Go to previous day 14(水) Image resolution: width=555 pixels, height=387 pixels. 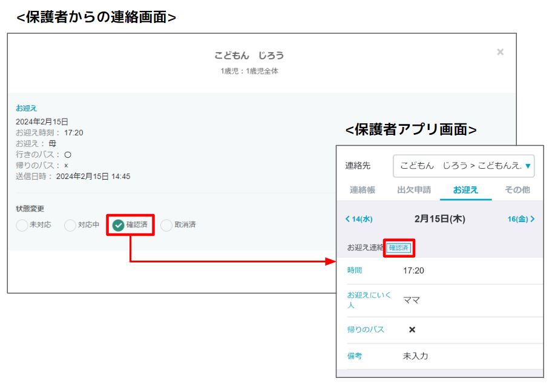pyautogui.click(x=359, y=219)
